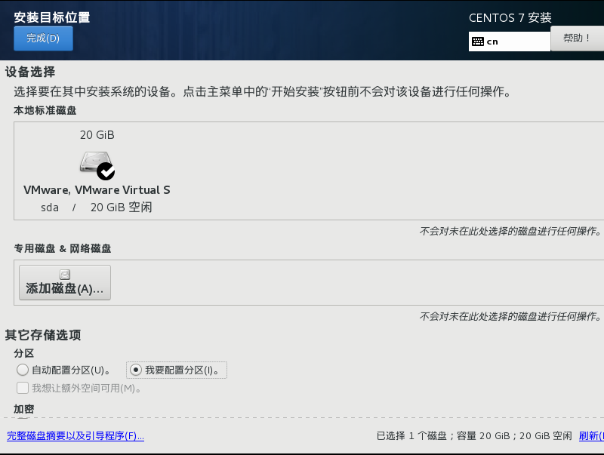Click the 分区 partition label
This screenshot has width=604, height=455.
pos(24,353)
